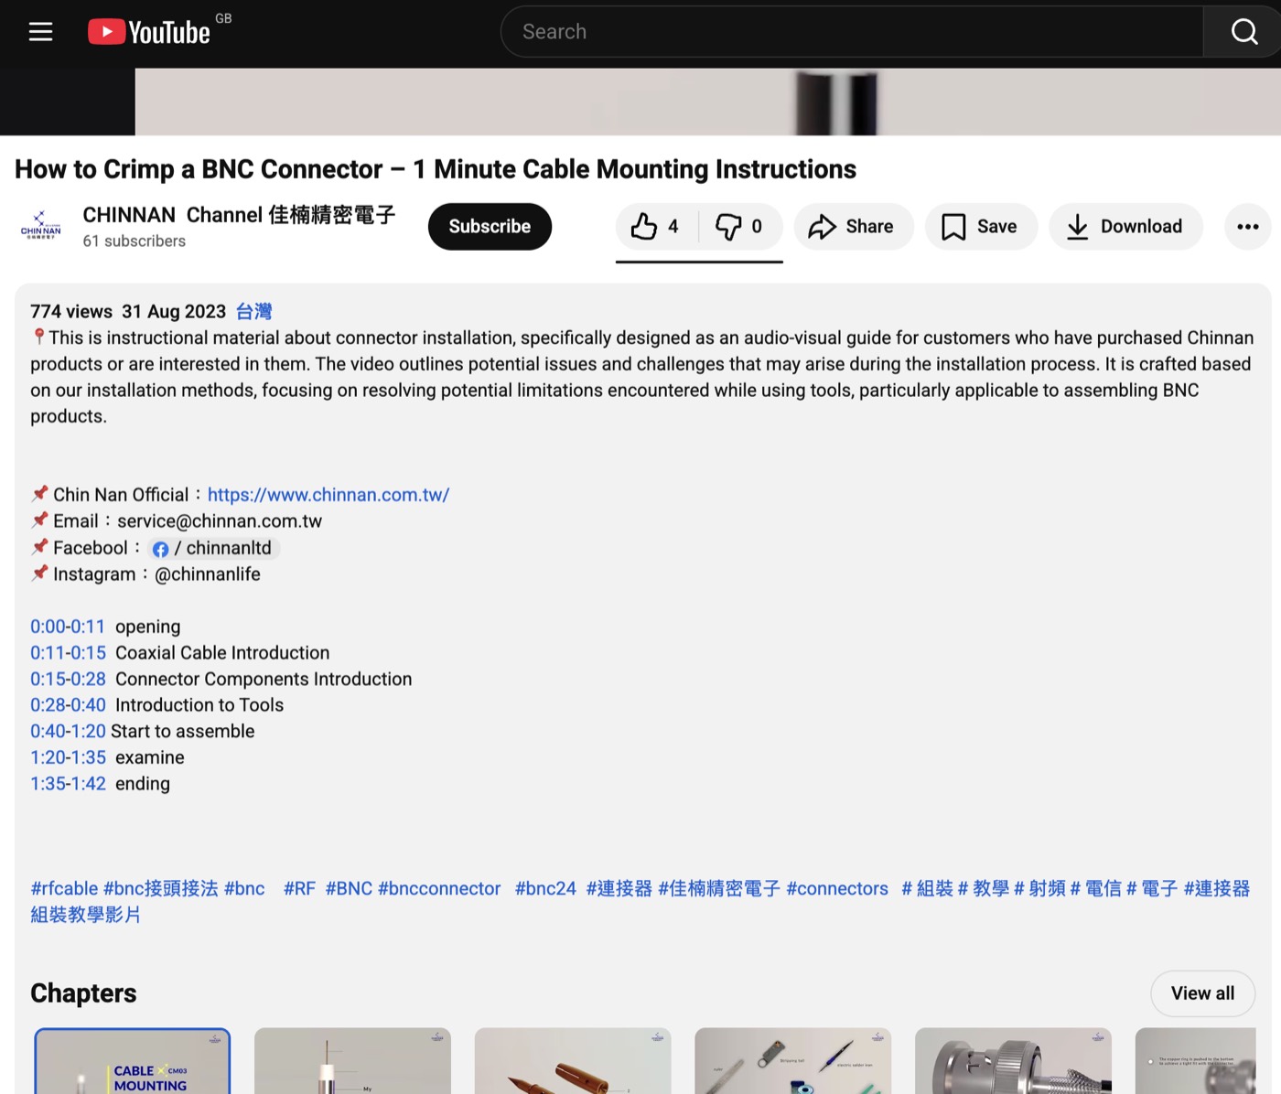Click the 61 subscribers text
The width and height of the screenshot is (1281, 1094).
(x=135, y=241)
